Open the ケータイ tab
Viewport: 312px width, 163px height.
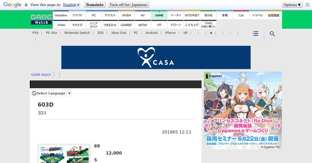175,15
